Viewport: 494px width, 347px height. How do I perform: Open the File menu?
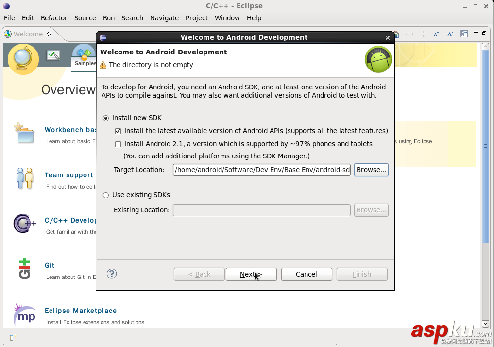(x=9, y=18)
